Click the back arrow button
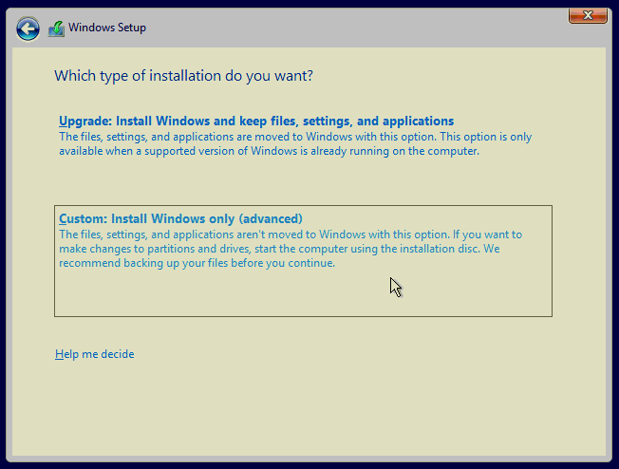Viewport: 619px width, 469px height. click(x=28, y=28)
